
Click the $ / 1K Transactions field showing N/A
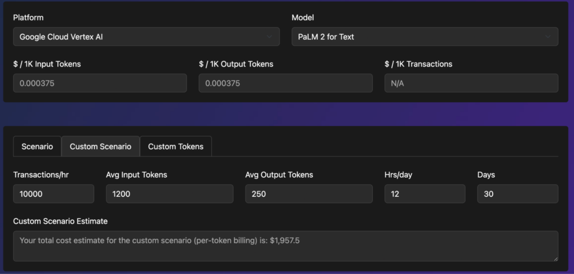[471, 83]
